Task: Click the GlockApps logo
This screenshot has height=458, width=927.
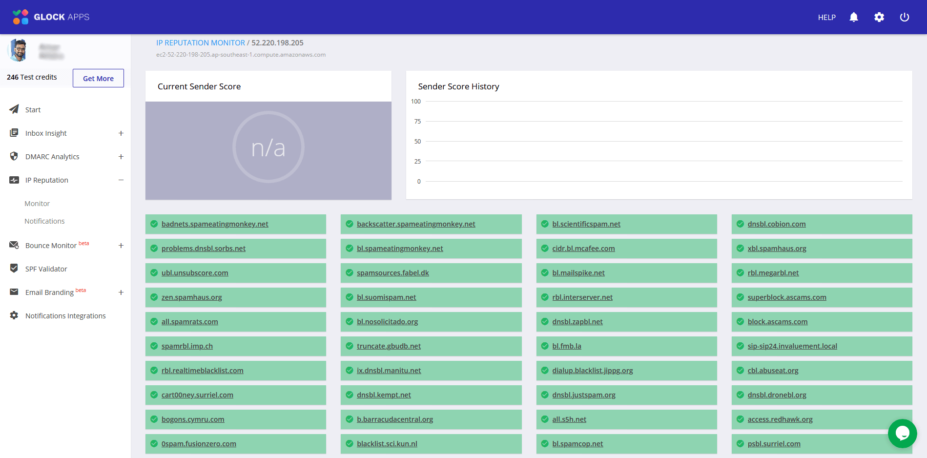Action: pos(51,17)
